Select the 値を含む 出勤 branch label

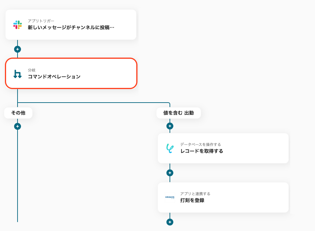(178, 113)
